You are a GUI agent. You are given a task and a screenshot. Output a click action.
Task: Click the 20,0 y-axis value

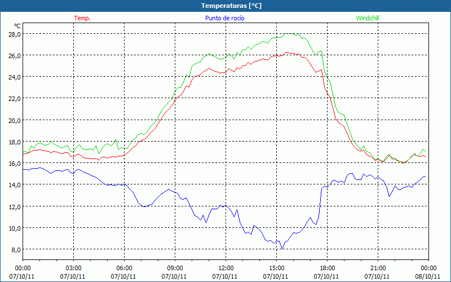coord(14,121)
